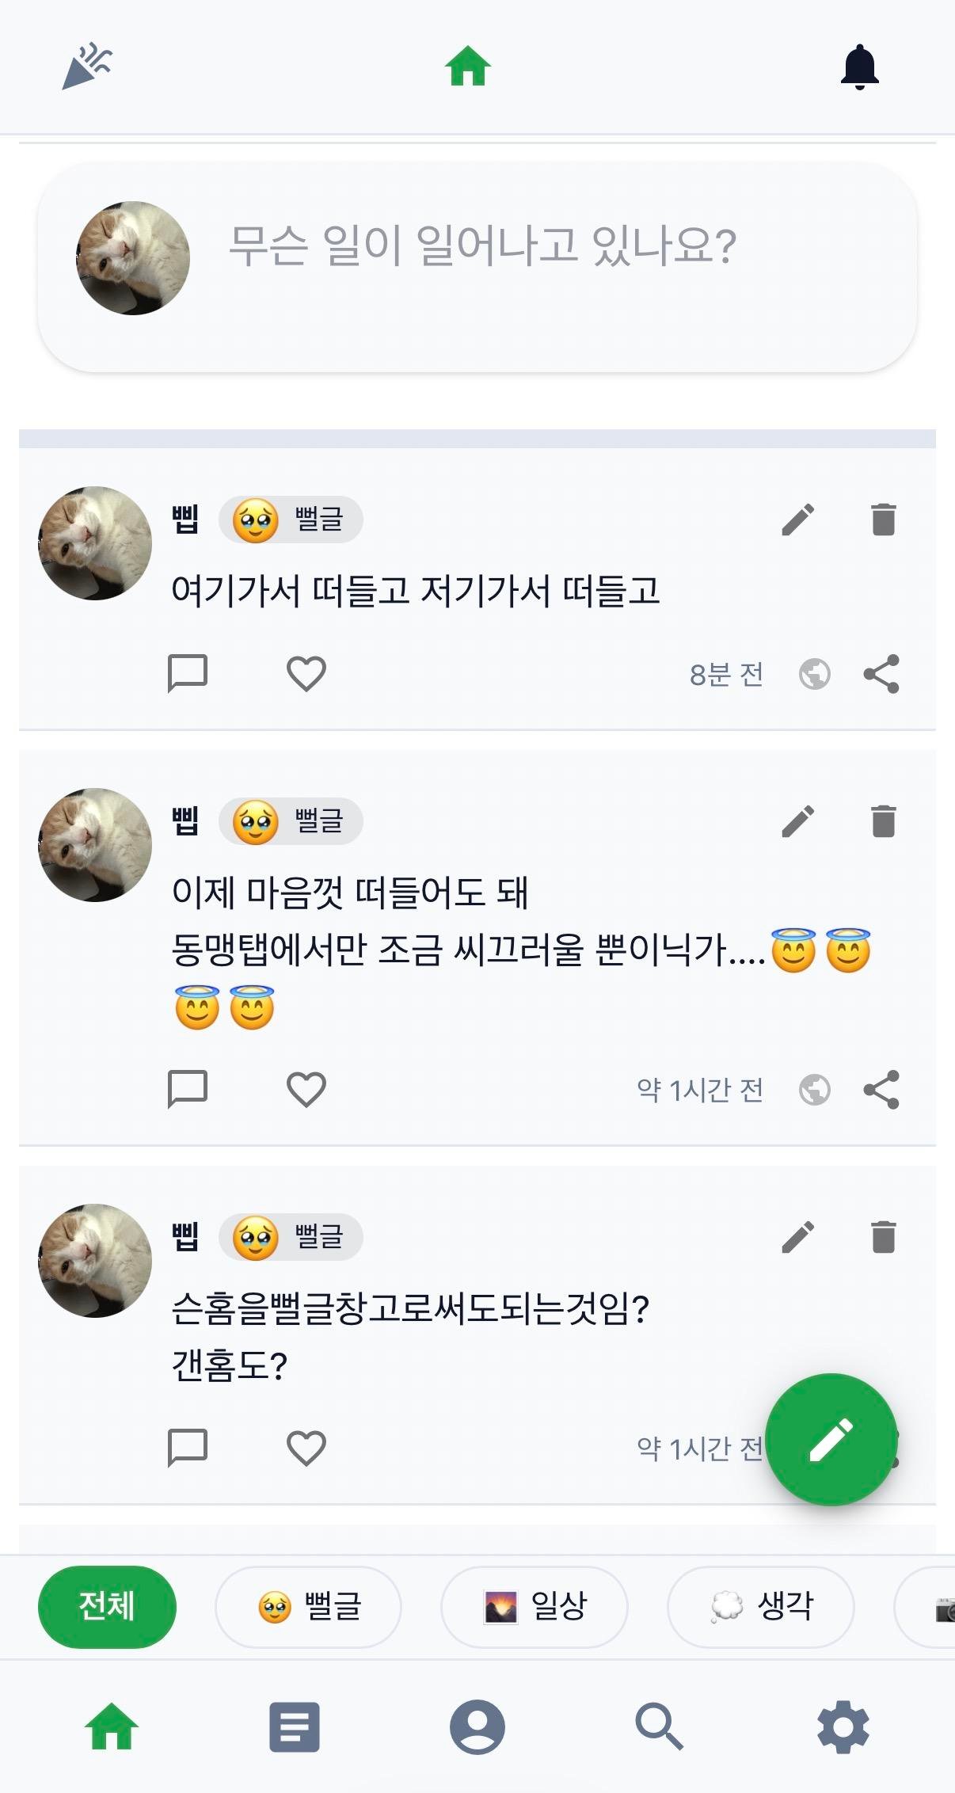The width and height of the screenshot is (955, 1793).
Task: Change visibility via globe on 8분 전 post
Action: 815,674
